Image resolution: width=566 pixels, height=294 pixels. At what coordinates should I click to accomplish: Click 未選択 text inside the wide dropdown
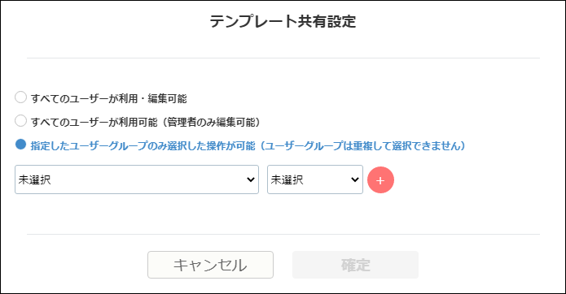tap(35, 179)
